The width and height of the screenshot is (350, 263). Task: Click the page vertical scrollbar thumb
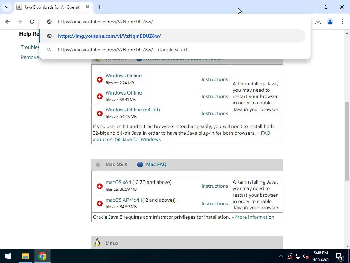[x=347, y=141]
